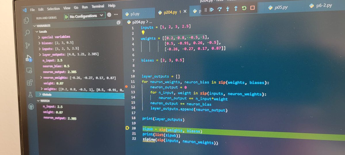Open Run and Debug view icon
Image resolution: width=345 pixels, height=155 pixels.
29,58
